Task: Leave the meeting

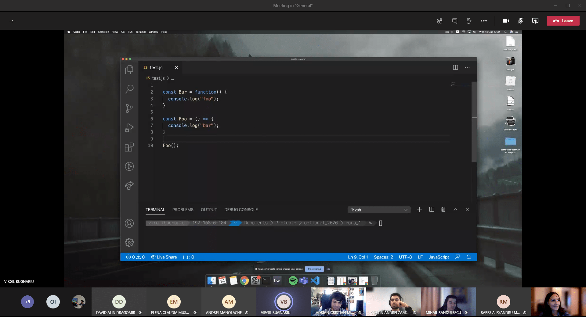Action: (x=563, y=21)
